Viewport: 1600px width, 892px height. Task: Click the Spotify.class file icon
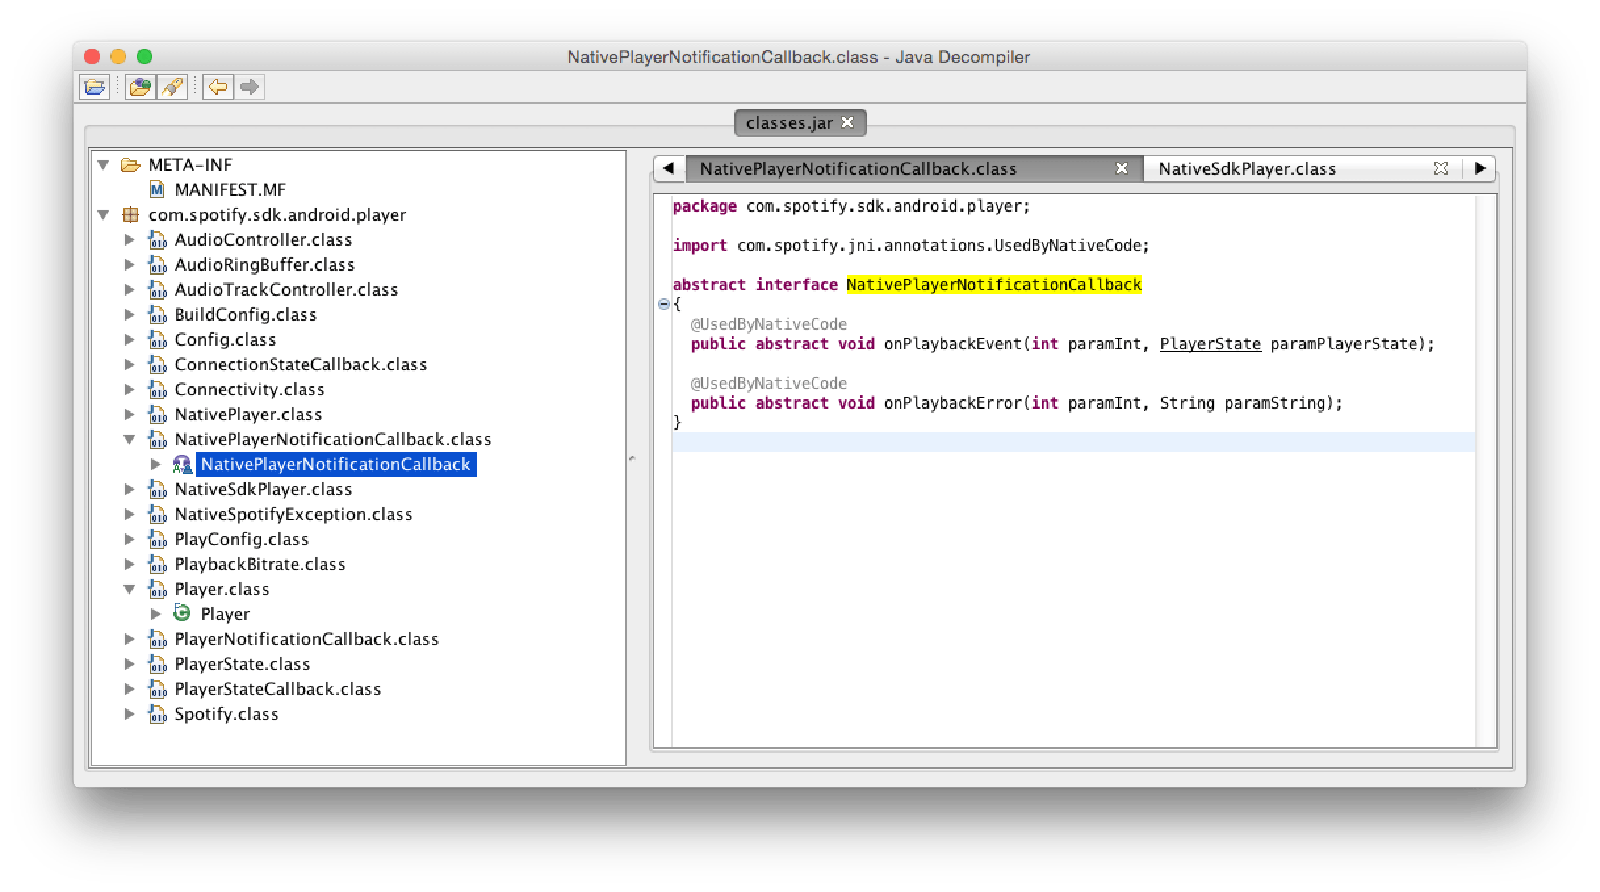pos(157,714)
